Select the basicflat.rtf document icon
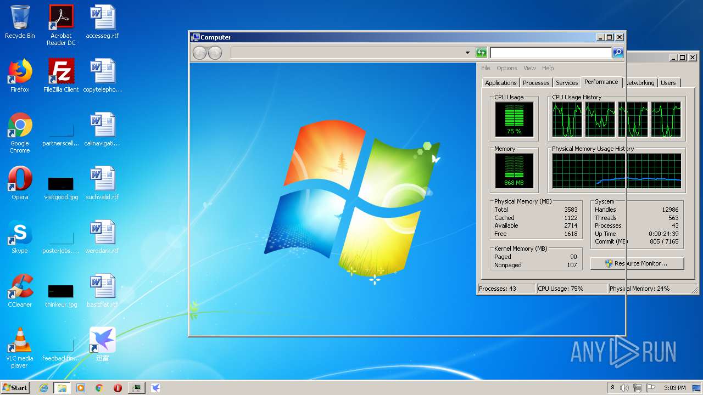Image resolution: width=703 pixels, height=395 pixels. [102, 291]
